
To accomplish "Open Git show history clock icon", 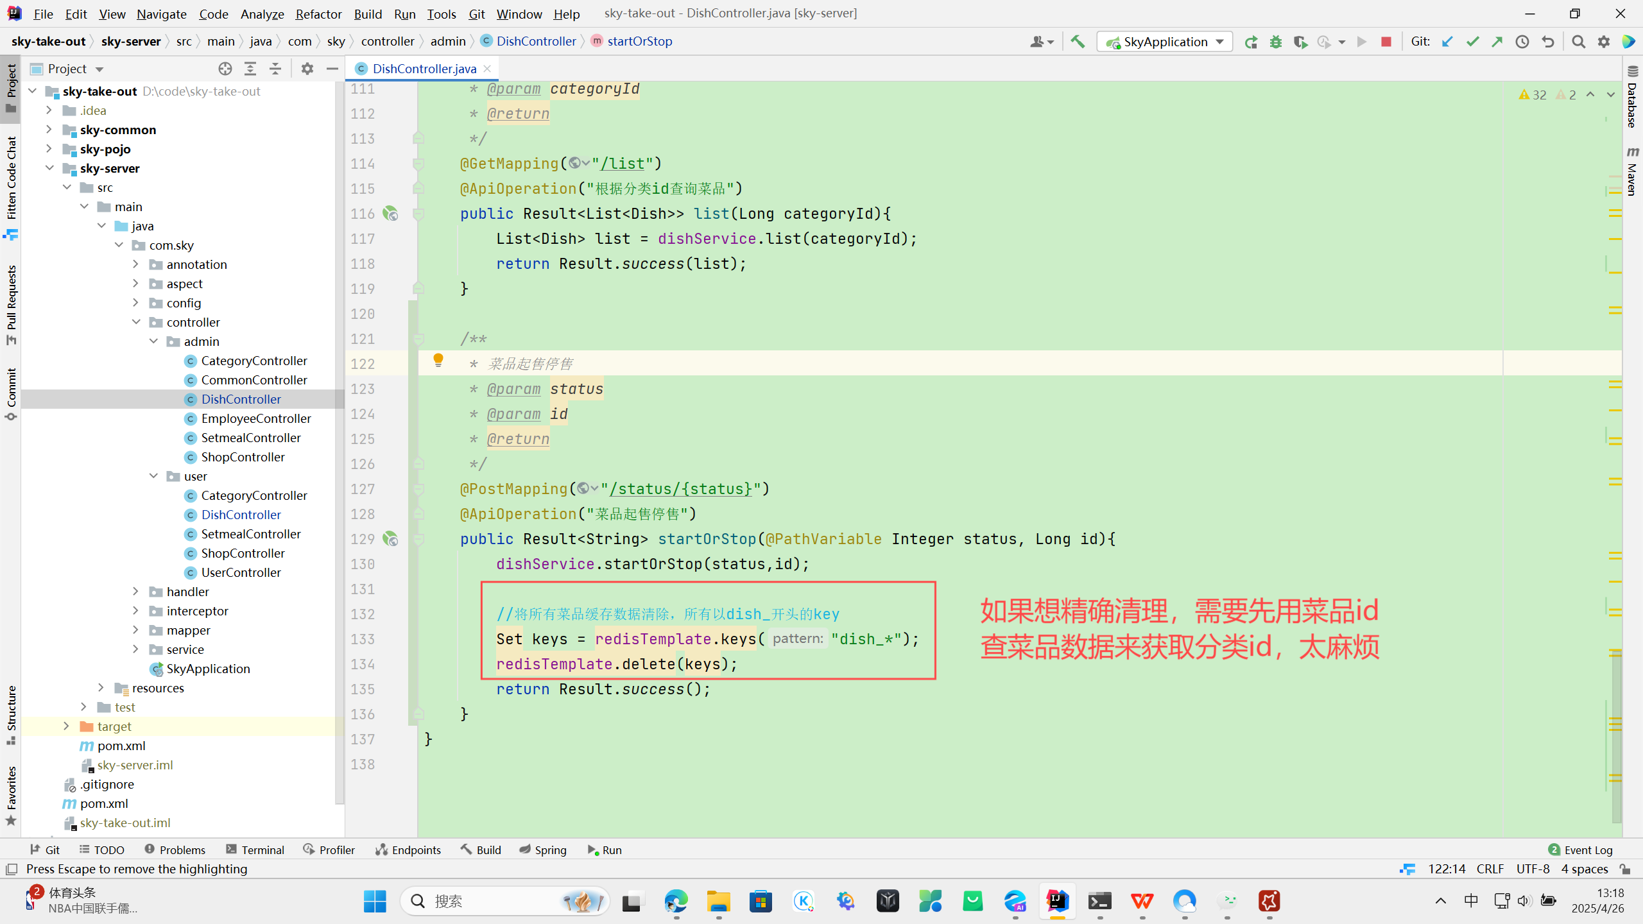I will coord(1522,42).
